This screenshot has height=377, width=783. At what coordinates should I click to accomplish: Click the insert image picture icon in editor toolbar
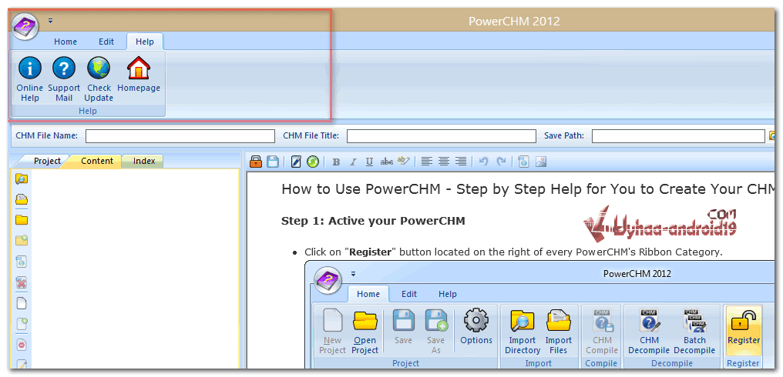541,161
